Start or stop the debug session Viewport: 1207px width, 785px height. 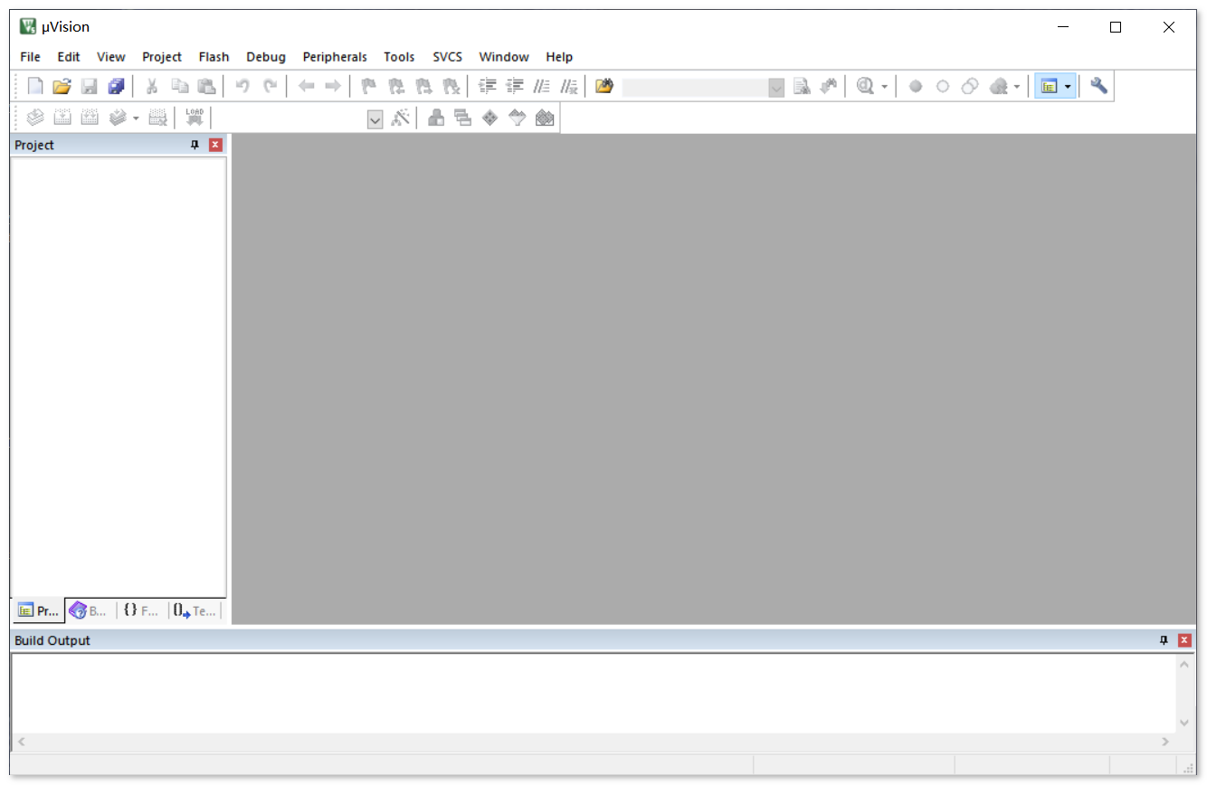tap(866, 87)
